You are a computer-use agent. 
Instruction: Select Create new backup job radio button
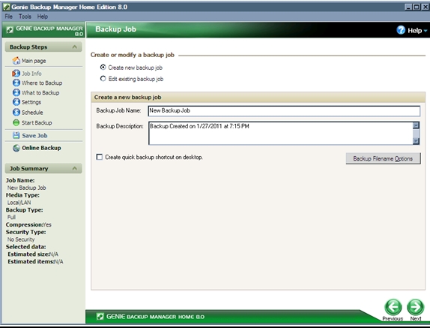(103, 68)
